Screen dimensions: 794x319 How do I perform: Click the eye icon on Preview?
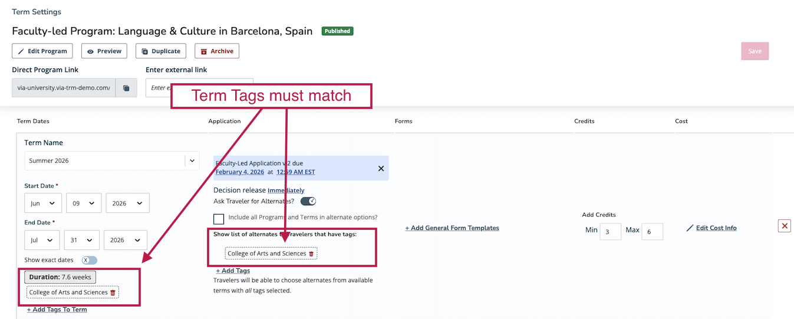click(x=90, y=51)
